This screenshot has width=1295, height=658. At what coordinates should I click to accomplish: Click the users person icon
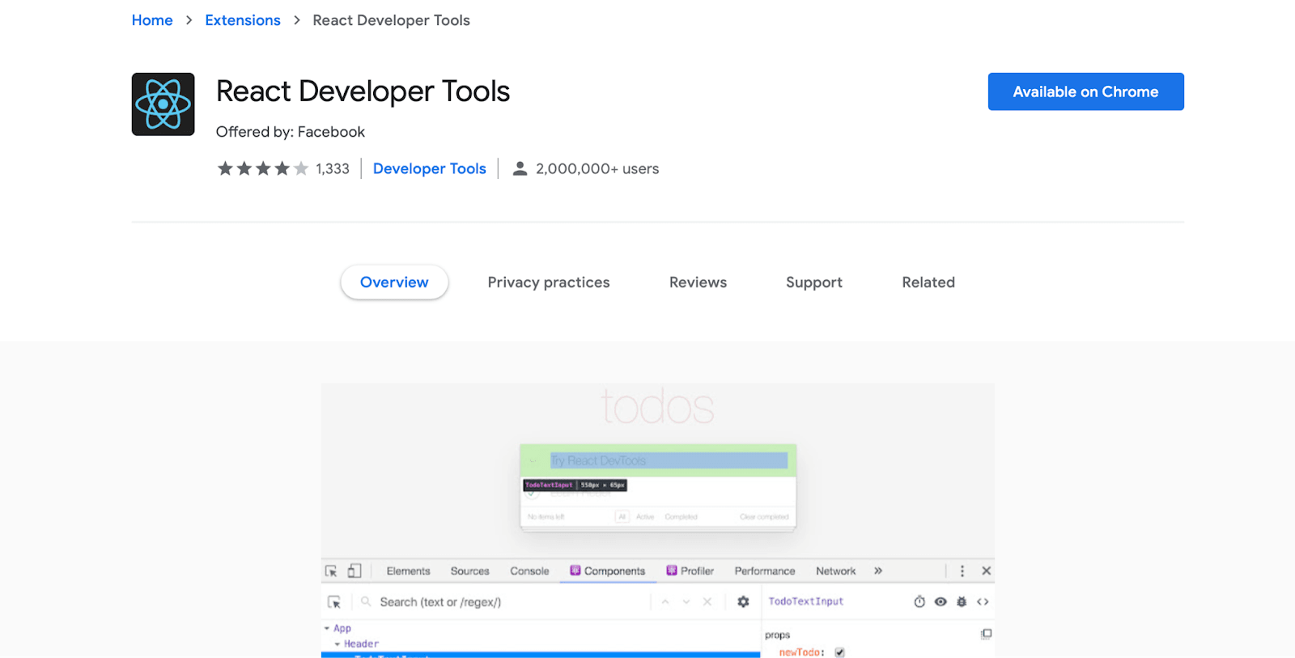point(520,168)
